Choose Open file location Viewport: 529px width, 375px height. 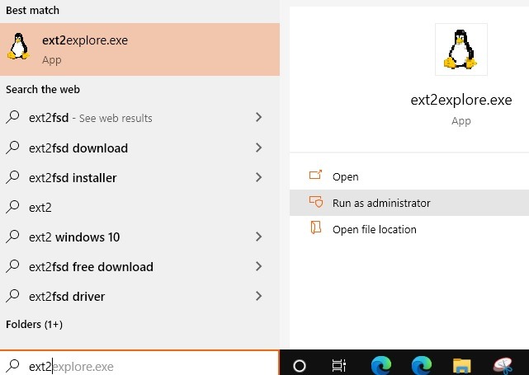click(x=409, y=229)
